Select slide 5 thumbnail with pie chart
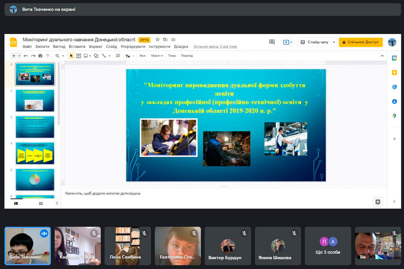 click(35, 179)
